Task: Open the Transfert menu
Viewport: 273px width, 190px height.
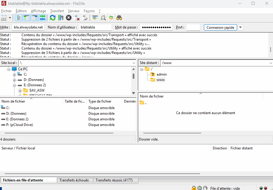Action: pyautogui.click(x=57, y=11)
